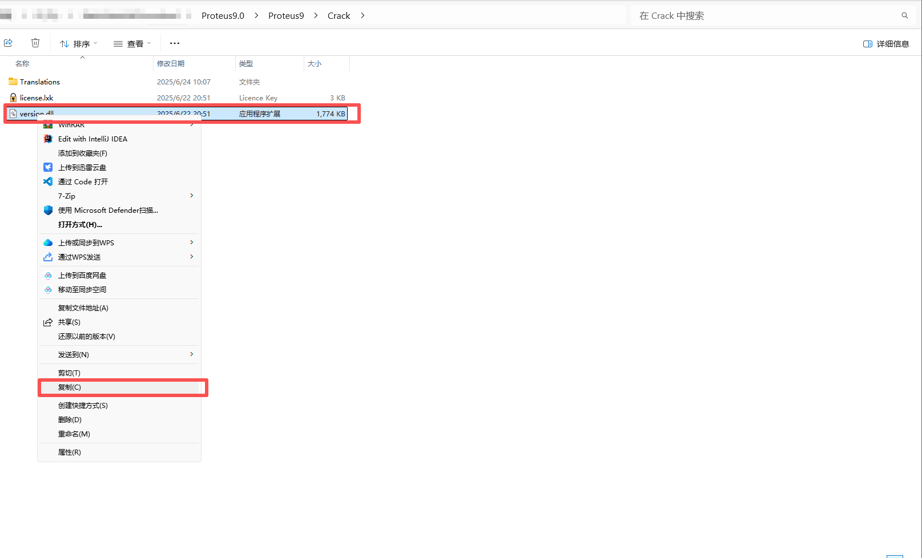
Task: Choose 使用 Microsoft Defender扫描
Action: 119,210
